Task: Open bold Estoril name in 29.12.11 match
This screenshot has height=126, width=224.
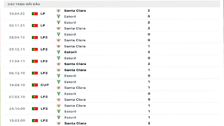Action: point(70,52)
